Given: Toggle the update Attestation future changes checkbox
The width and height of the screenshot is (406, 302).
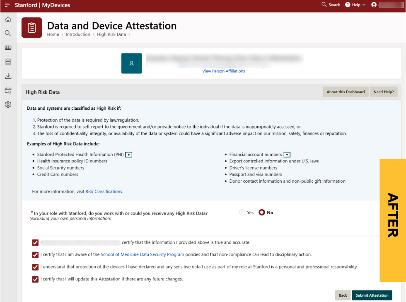Looking at the screenshot, I should (x=35, y=279).
